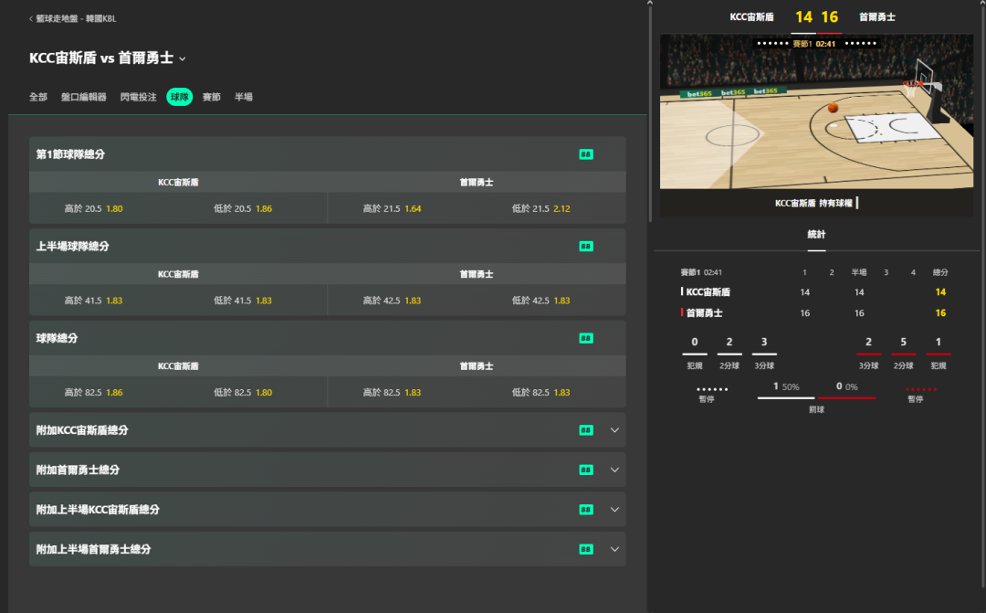Viewport: 986px width, 613px height.
Task: Expand the 附加上半場首爾勇士總分 market
Action: click(x=614, y=549)
